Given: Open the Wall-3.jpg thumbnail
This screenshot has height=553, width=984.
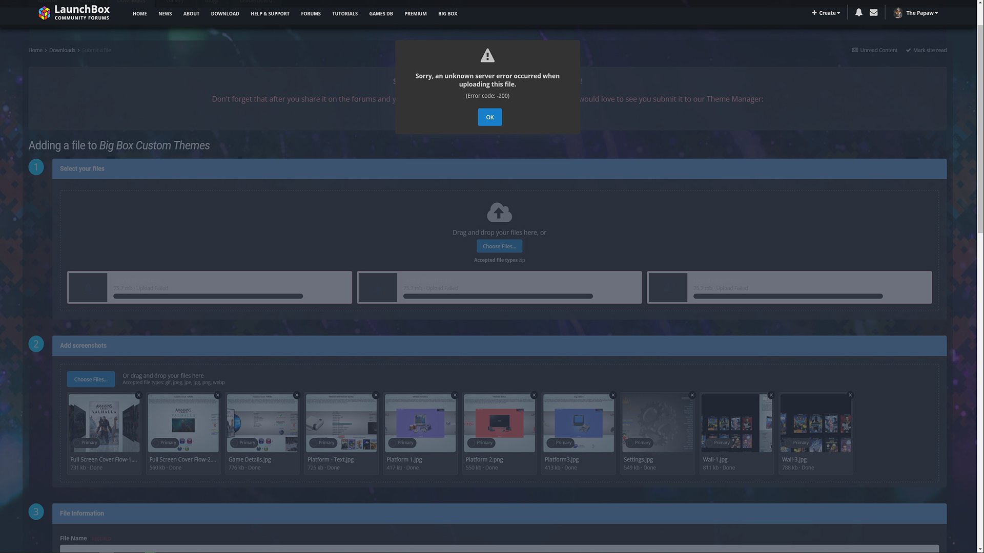Looking at the screenshot, I should pos(815,423).
